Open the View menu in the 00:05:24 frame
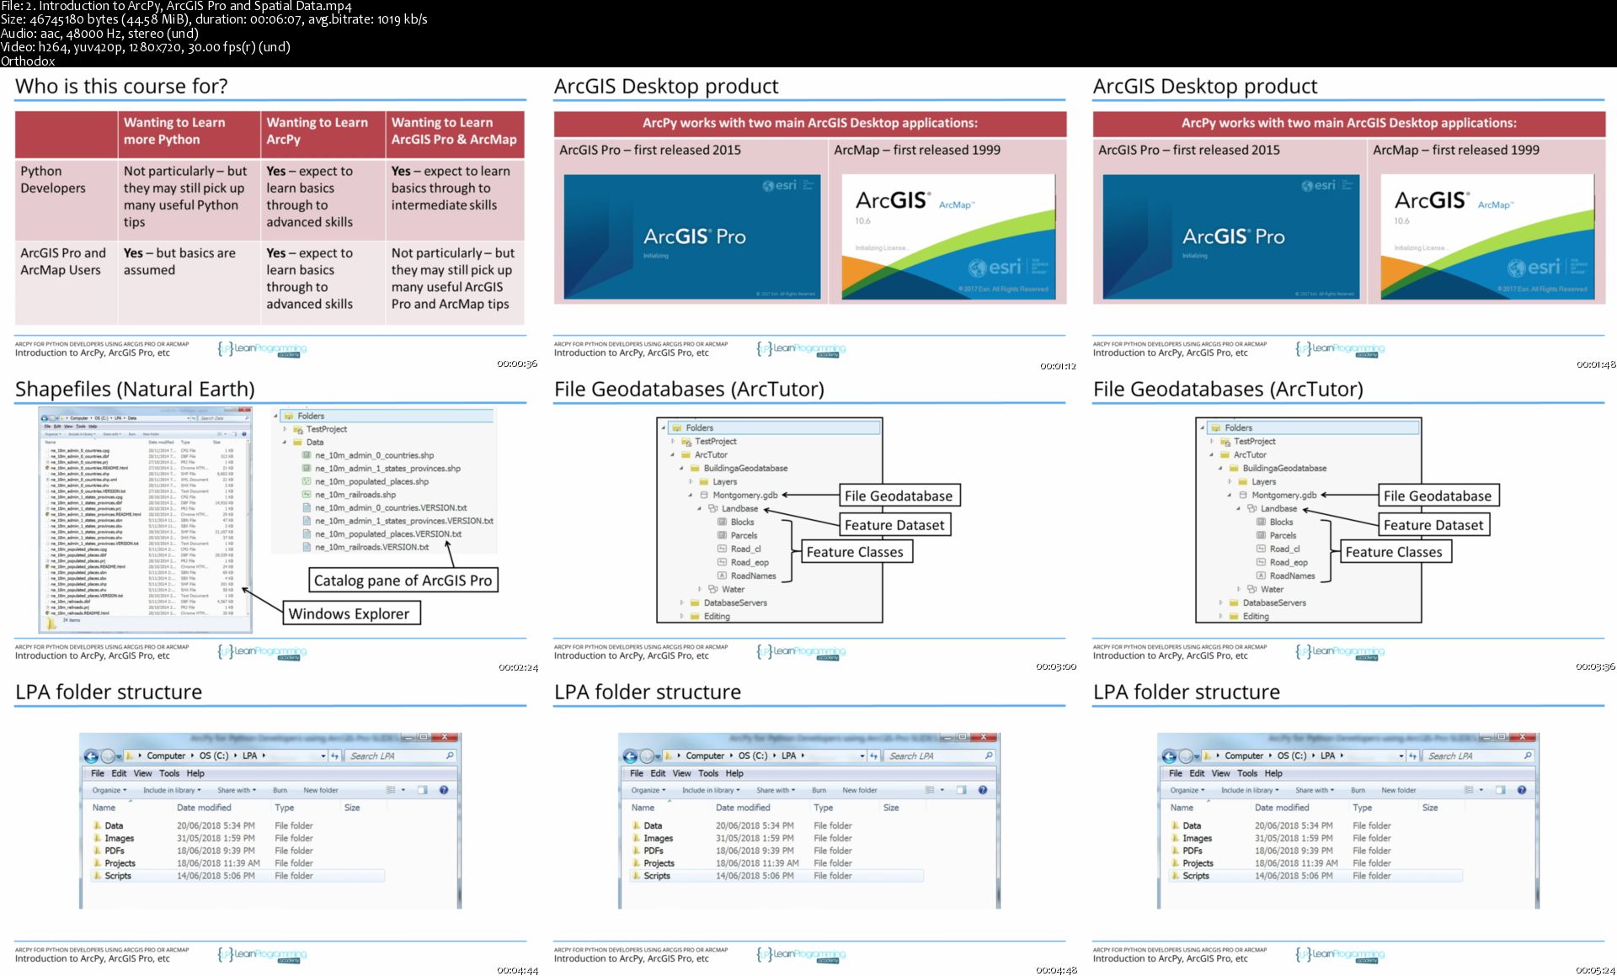This screenshot has width=1617, height=976. [1220, 773]
